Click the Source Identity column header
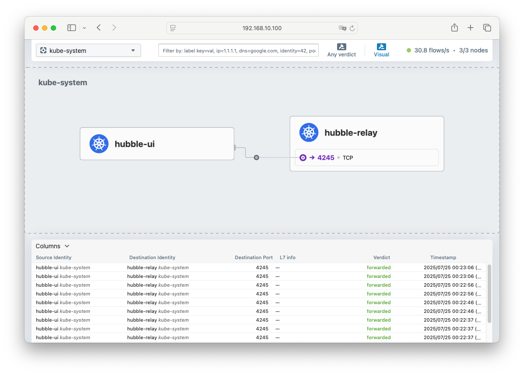The image size is (524, 375). (53, 257)
